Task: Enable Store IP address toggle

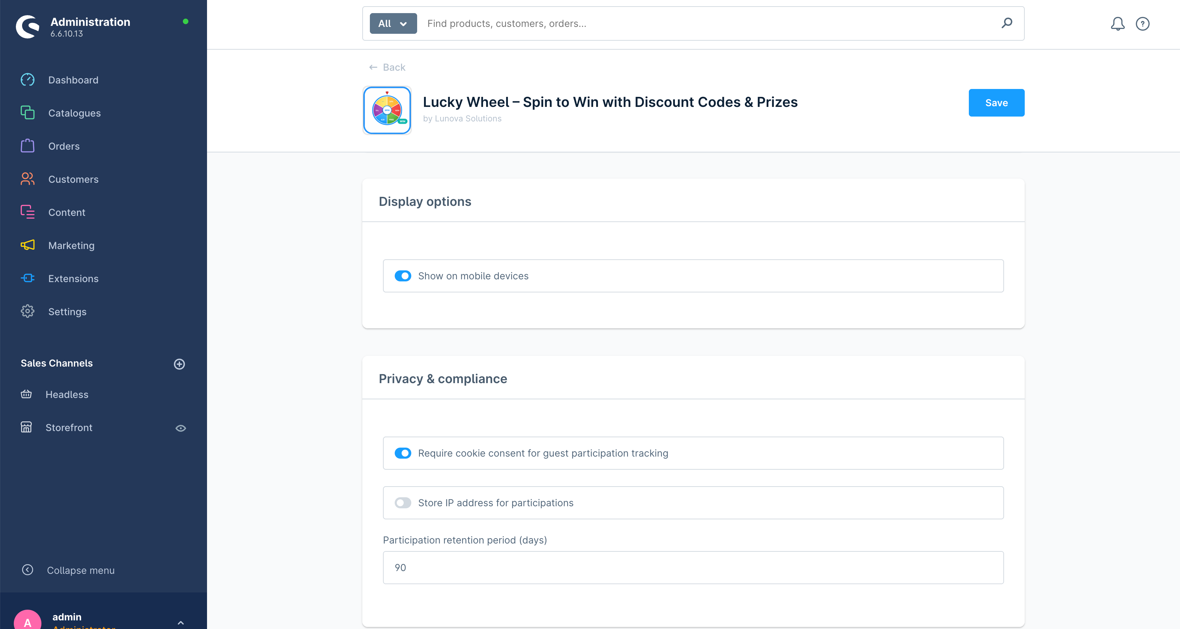Action: (x=403, y=503)
